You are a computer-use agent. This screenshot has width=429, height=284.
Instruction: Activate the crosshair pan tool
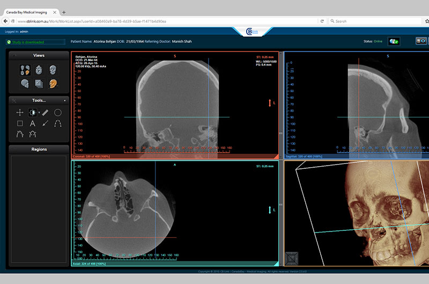click(20, 113)
